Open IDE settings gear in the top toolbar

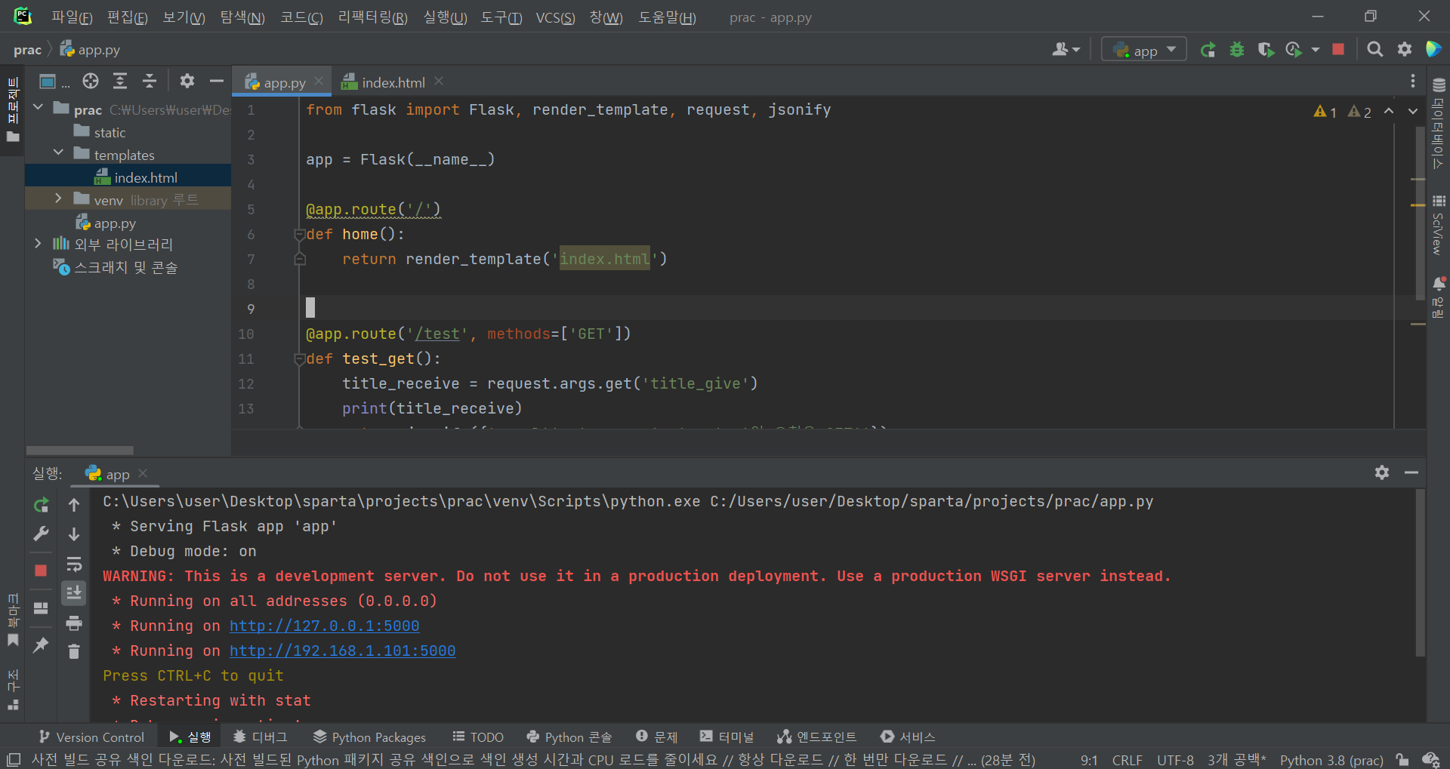point(1405,50)
